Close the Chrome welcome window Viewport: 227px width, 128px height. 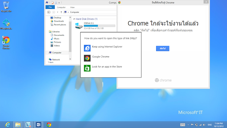[x=206, y=2]
